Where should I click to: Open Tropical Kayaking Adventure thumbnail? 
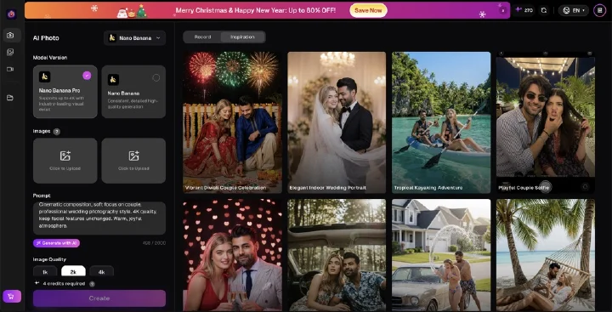(x=441, y=122)
